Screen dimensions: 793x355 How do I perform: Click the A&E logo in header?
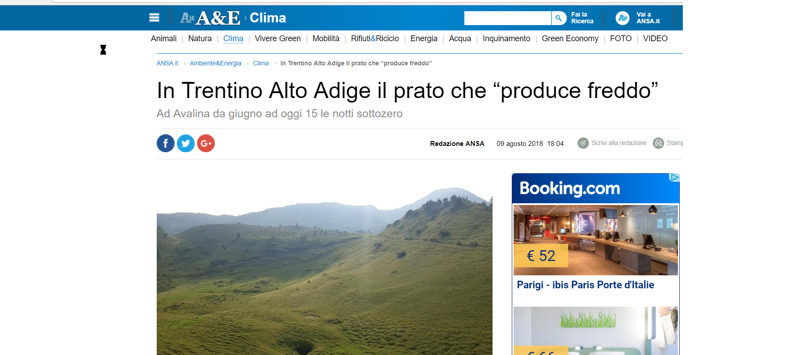(x=210, y=18)
